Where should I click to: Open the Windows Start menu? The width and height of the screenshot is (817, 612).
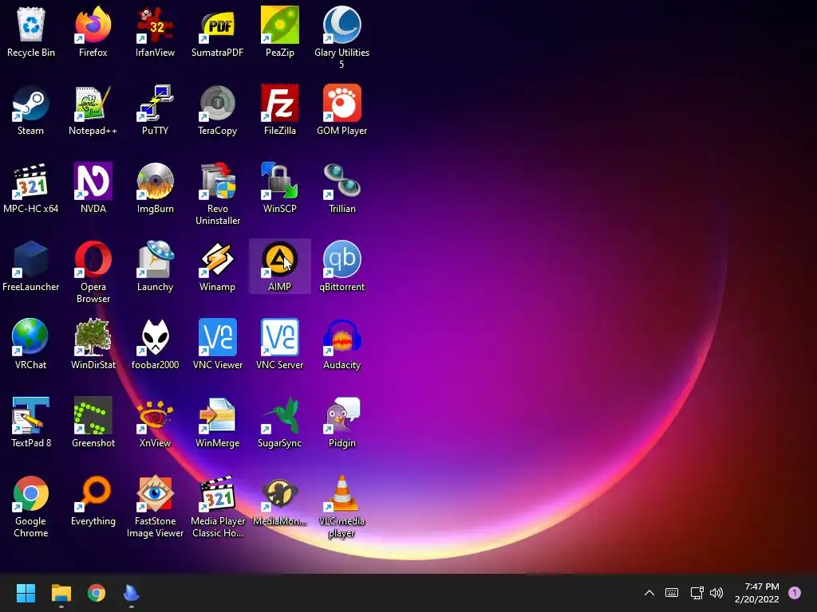click(x=26, y=593)
